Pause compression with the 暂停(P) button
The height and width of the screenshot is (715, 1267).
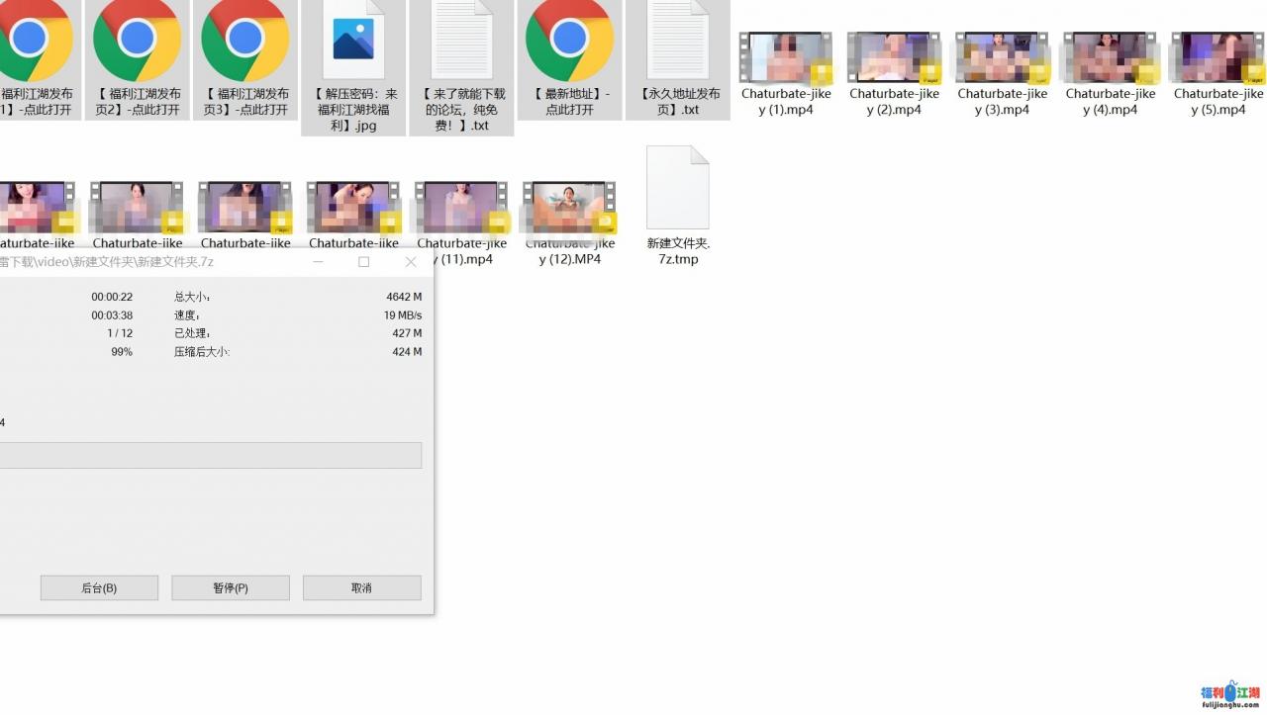coord(231,587)
